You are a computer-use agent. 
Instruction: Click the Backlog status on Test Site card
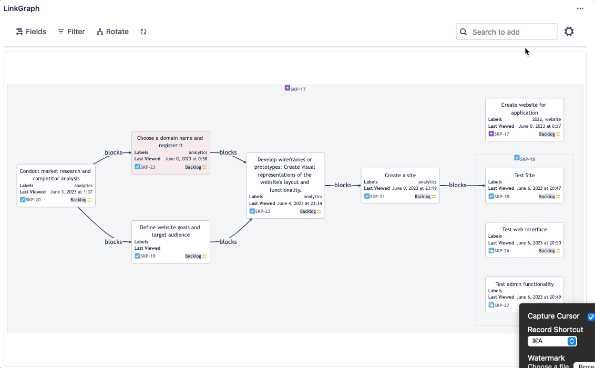[547, 197]
